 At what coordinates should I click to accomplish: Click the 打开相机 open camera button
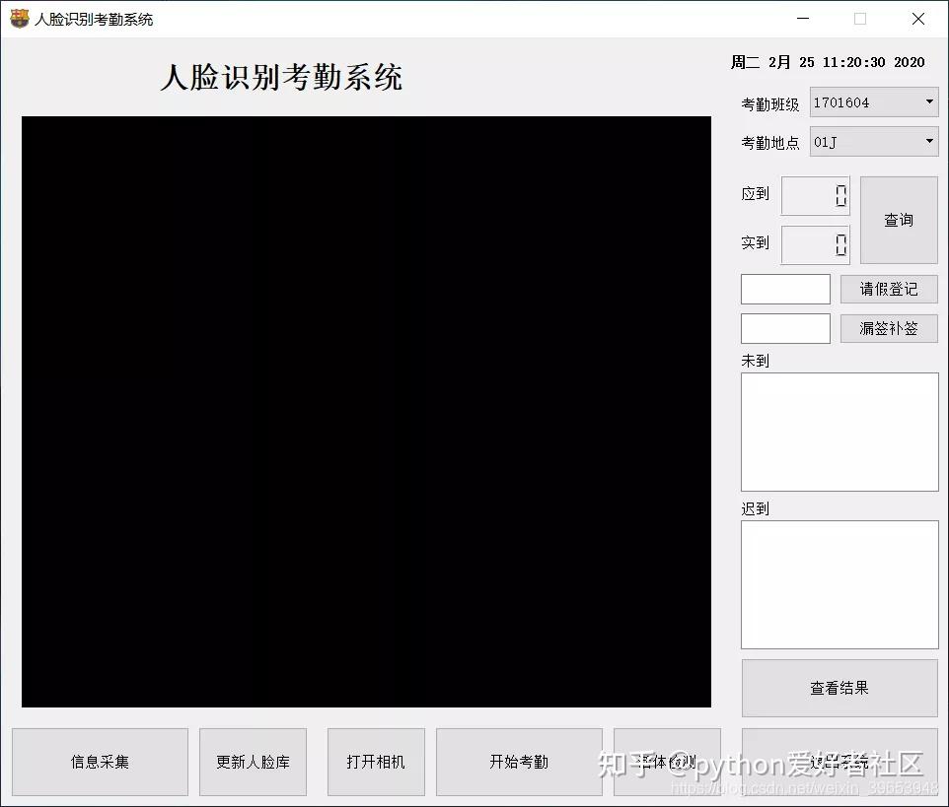[376, 762]
